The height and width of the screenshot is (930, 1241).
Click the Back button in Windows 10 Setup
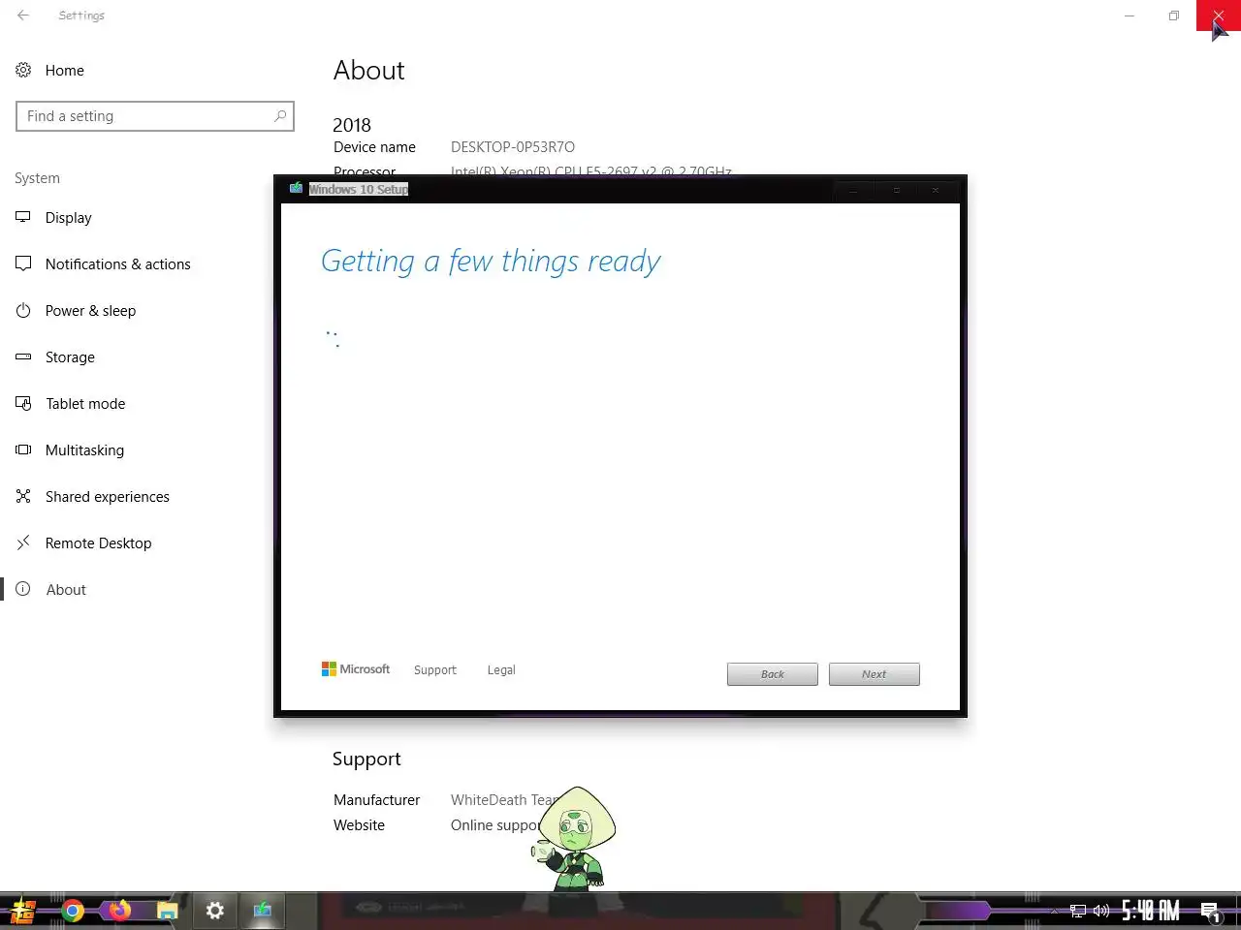click(x=773, y=674)
